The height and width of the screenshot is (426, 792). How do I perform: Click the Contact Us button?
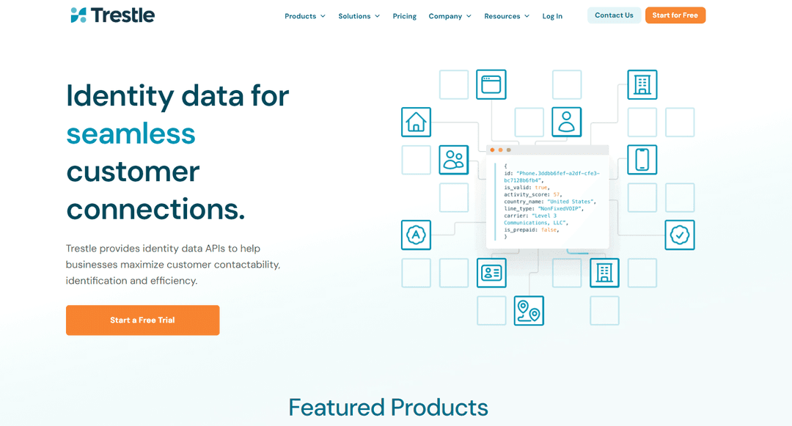614,15
